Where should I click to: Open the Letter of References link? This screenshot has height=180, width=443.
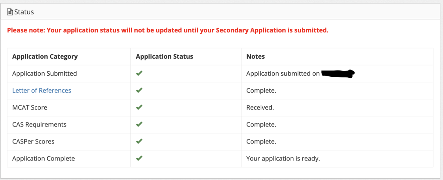pyautogui.click(x=42, y=90)
